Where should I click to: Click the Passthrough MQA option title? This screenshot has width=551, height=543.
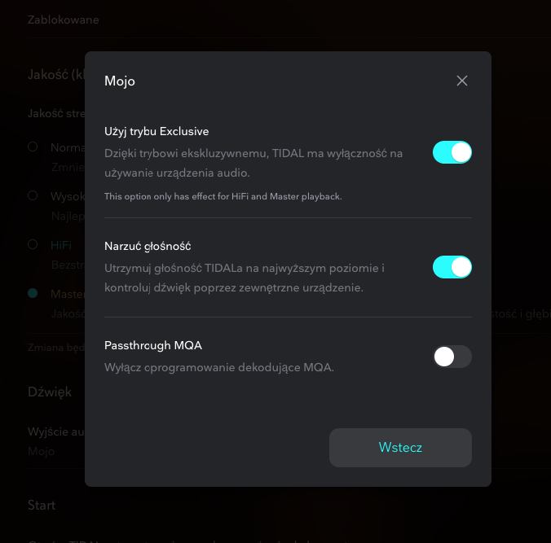153,345
